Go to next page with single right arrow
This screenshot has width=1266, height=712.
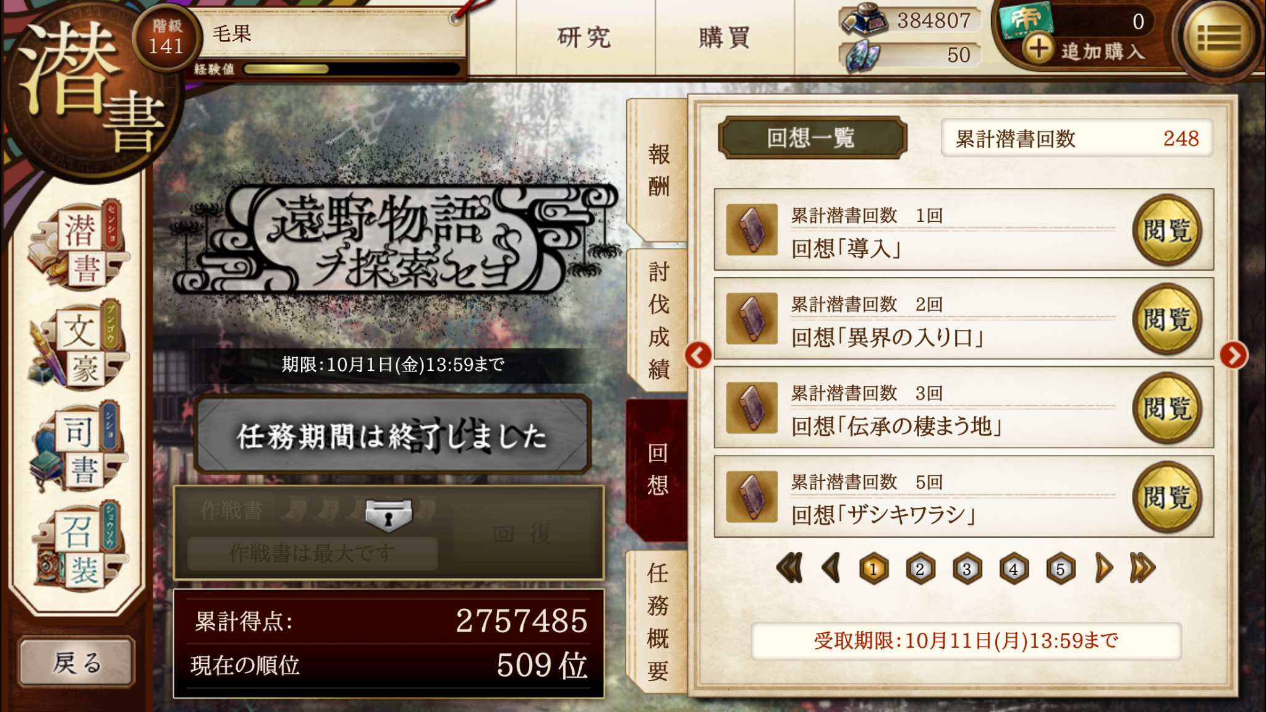point(1103,568)
